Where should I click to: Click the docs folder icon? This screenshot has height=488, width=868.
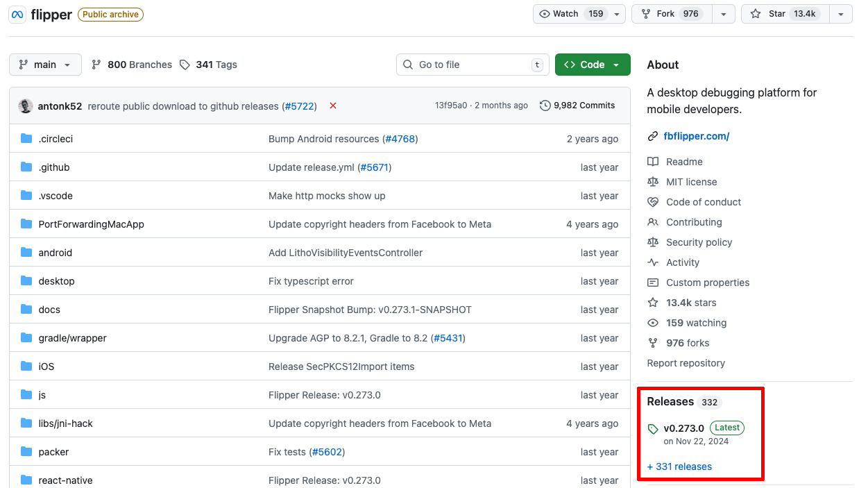[x=26, y=310]
